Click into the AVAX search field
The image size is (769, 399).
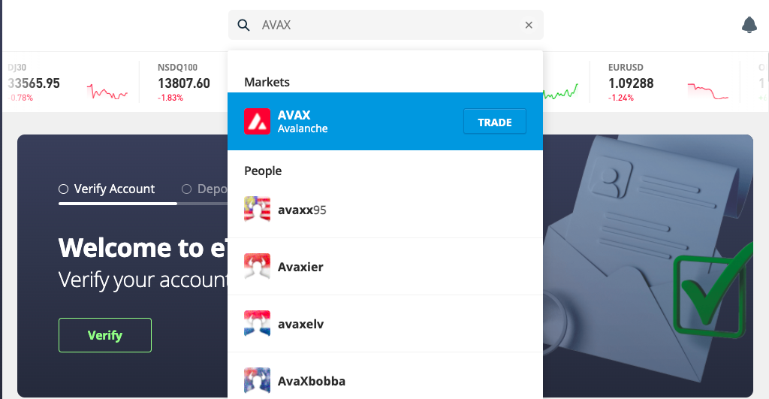click(x=386, y=25)
